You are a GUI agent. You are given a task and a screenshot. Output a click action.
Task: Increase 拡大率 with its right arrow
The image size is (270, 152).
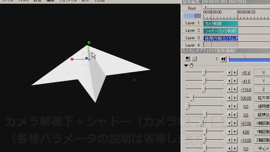click(235, 98)
